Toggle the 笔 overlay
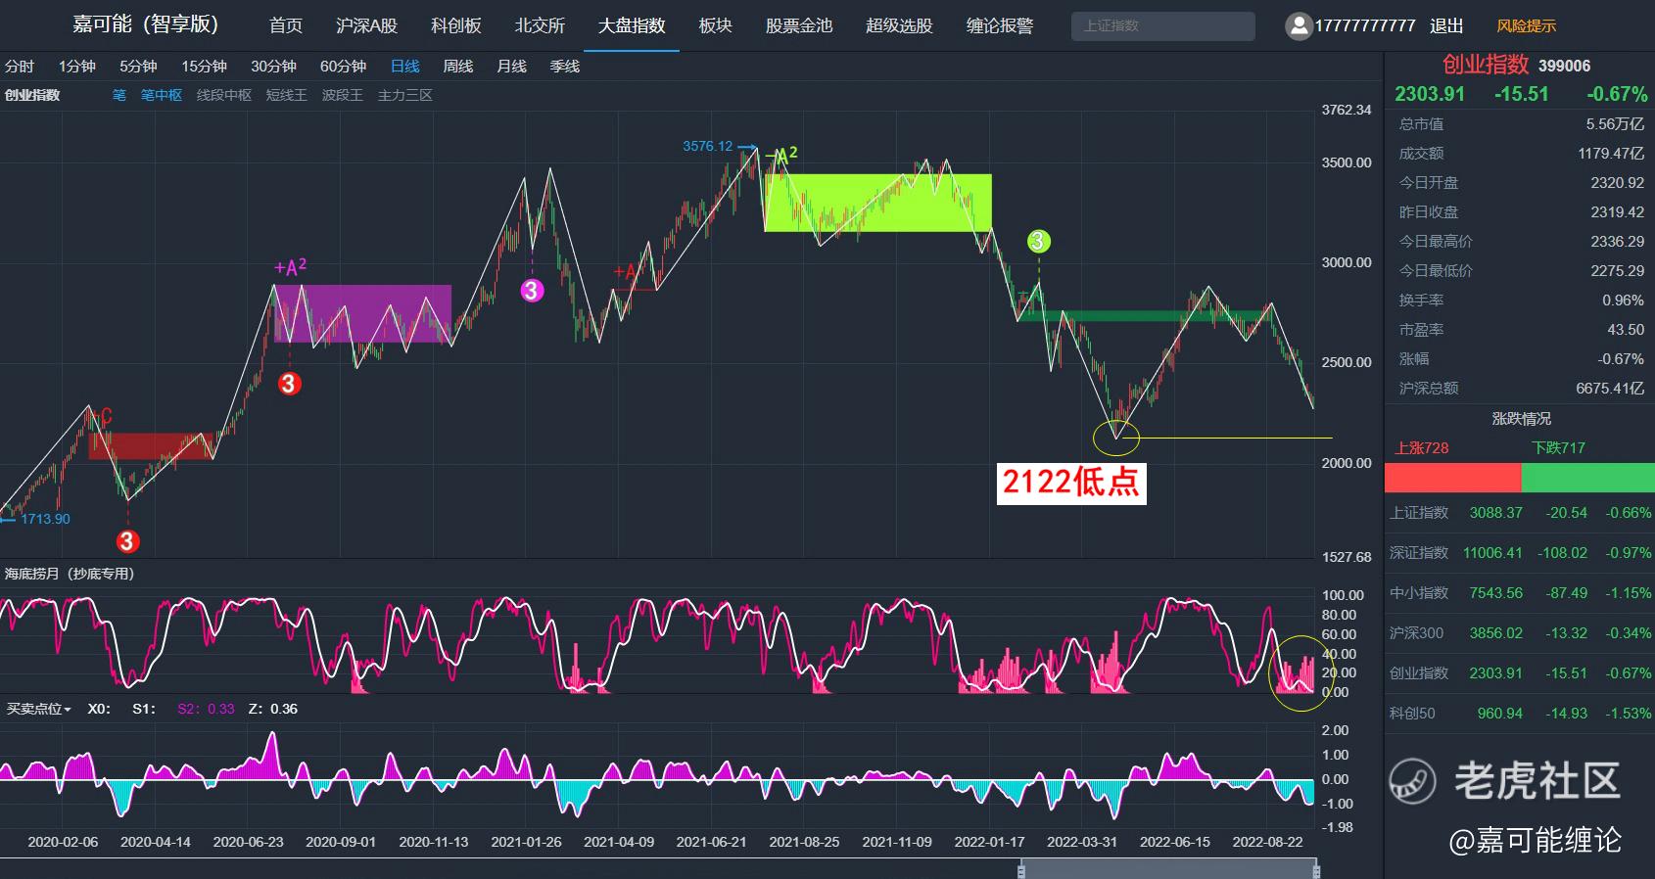 pos(119,95)
